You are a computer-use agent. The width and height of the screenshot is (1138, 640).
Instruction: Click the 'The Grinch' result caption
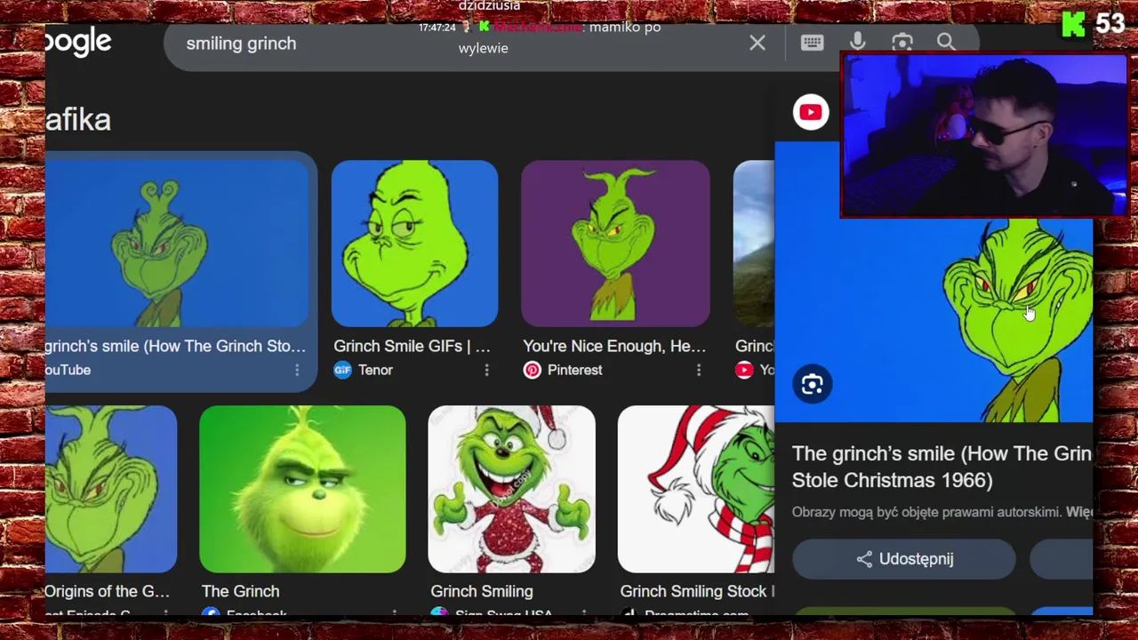click(240, 591)
